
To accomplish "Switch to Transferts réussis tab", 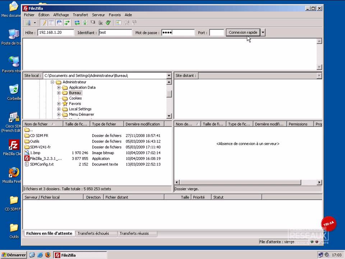I will (x=137, y=233).
